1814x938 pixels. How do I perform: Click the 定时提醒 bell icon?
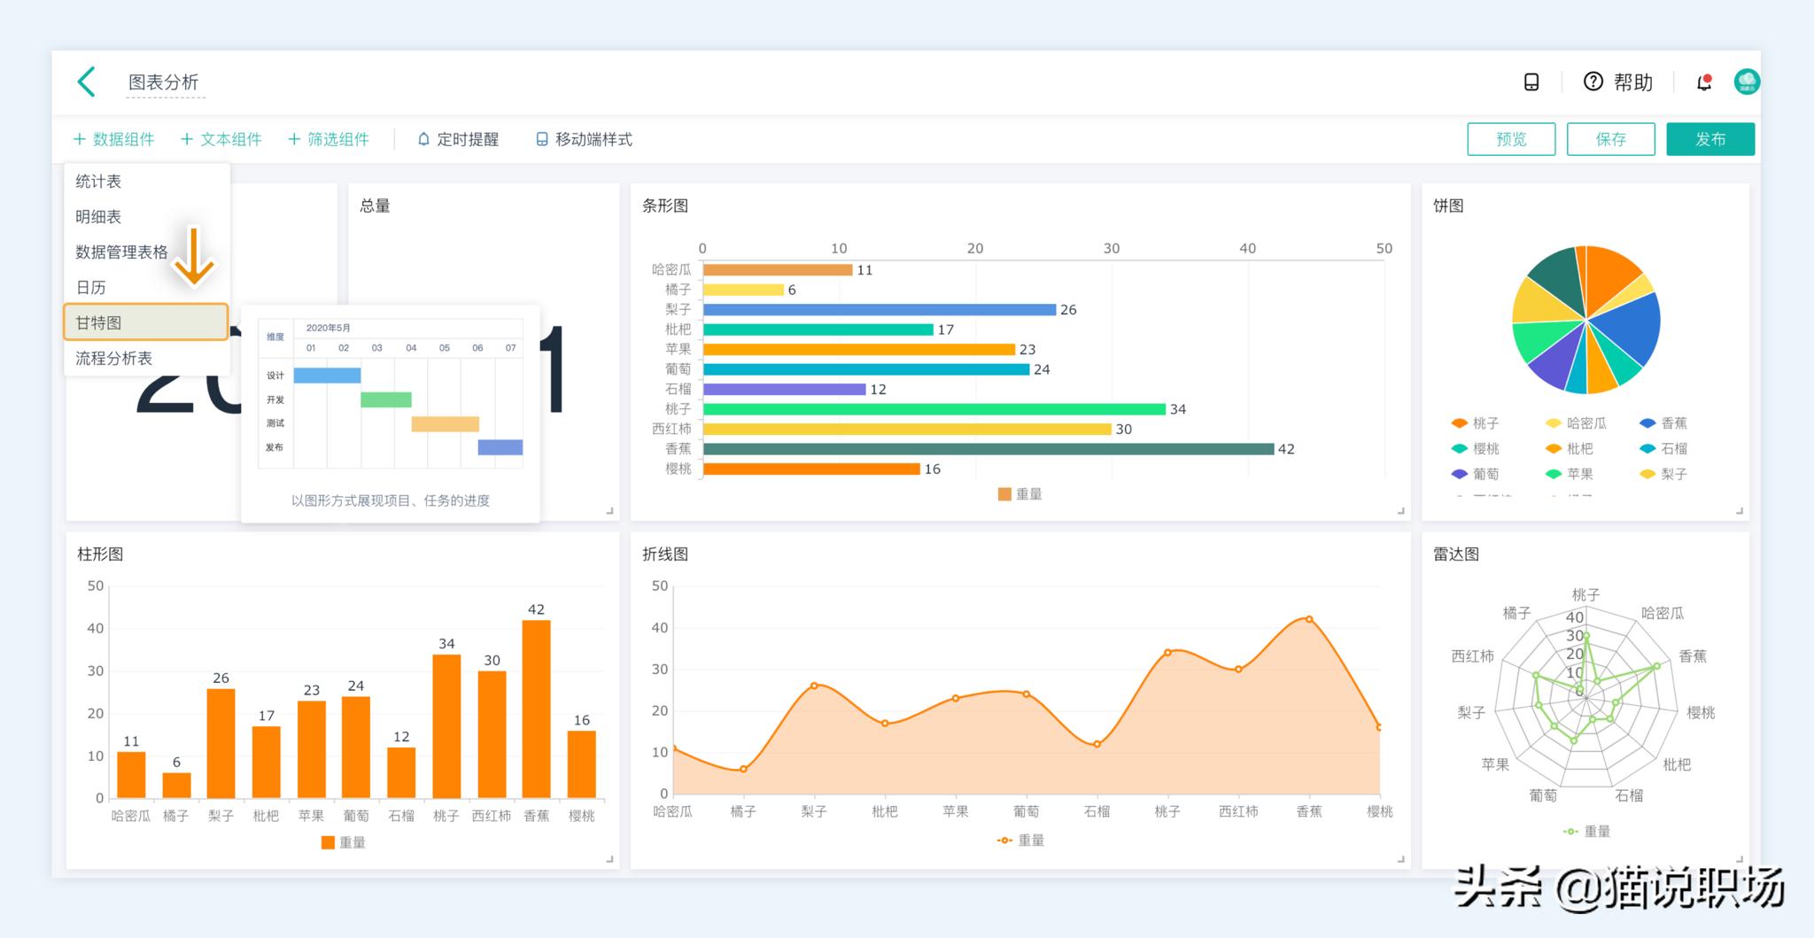(x=423, y=139)
